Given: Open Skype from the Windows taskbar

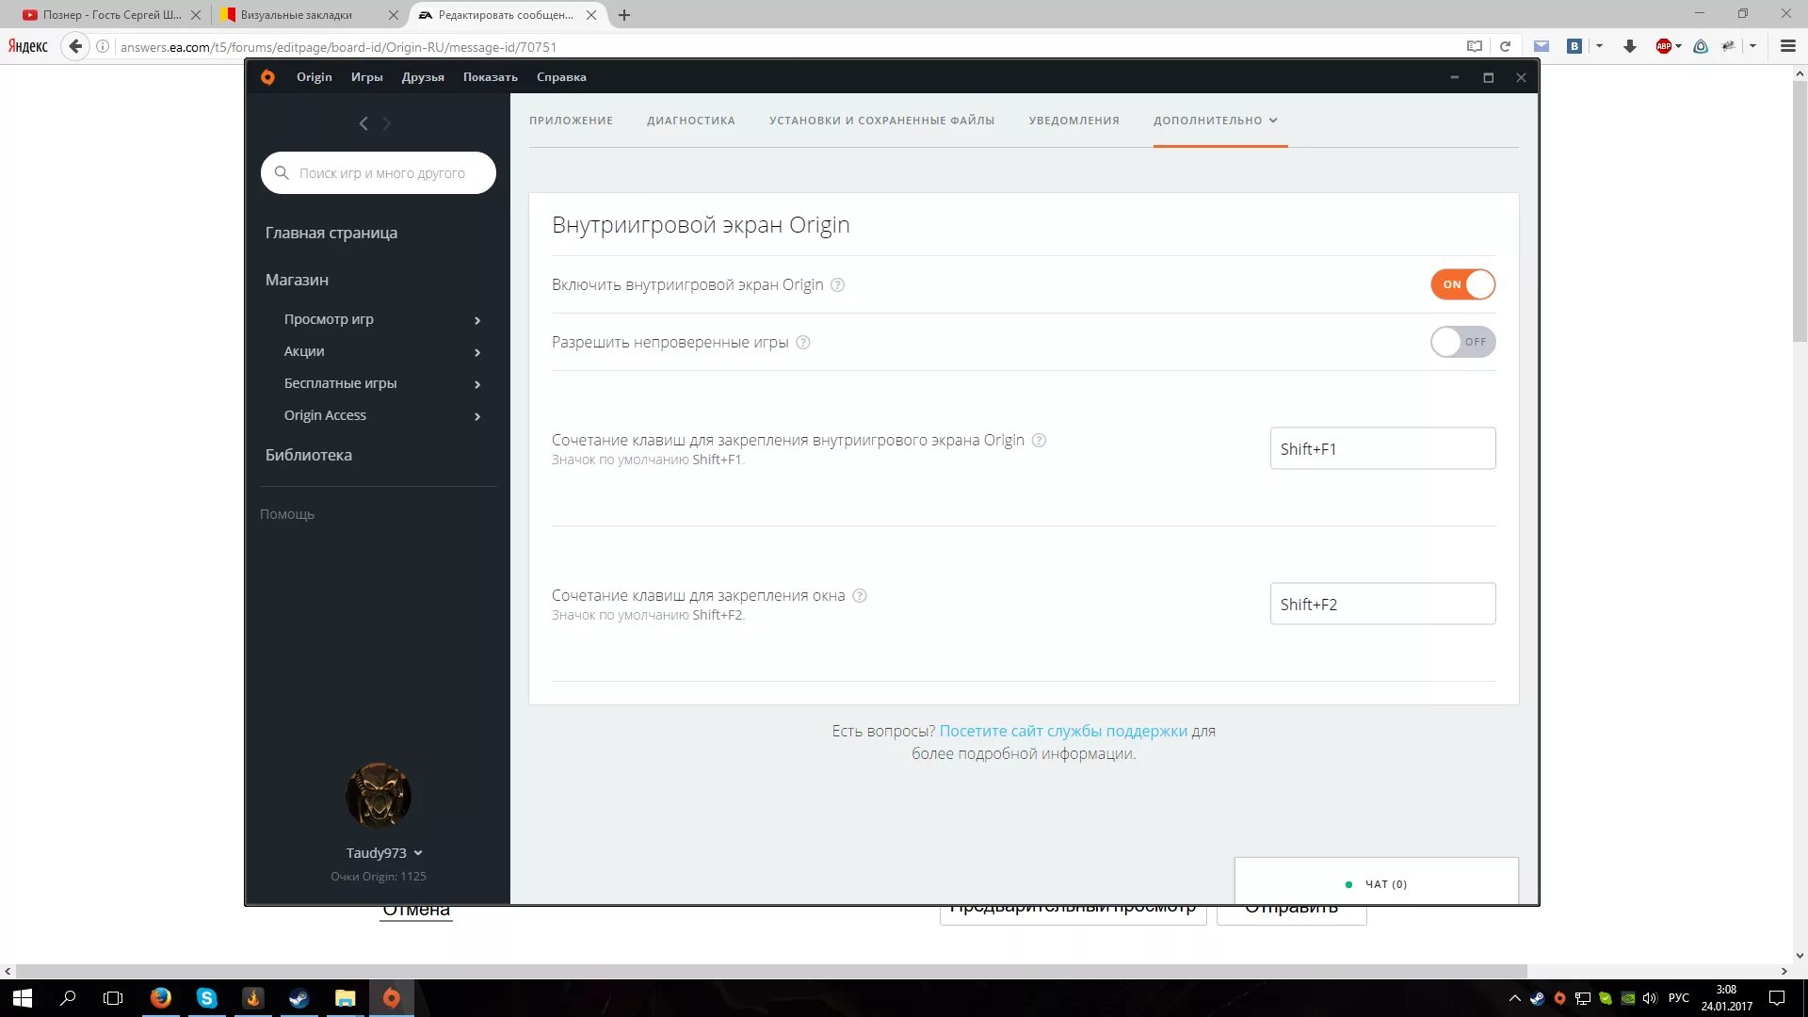Looking at the screenshot, I should (x=206, y=998).
